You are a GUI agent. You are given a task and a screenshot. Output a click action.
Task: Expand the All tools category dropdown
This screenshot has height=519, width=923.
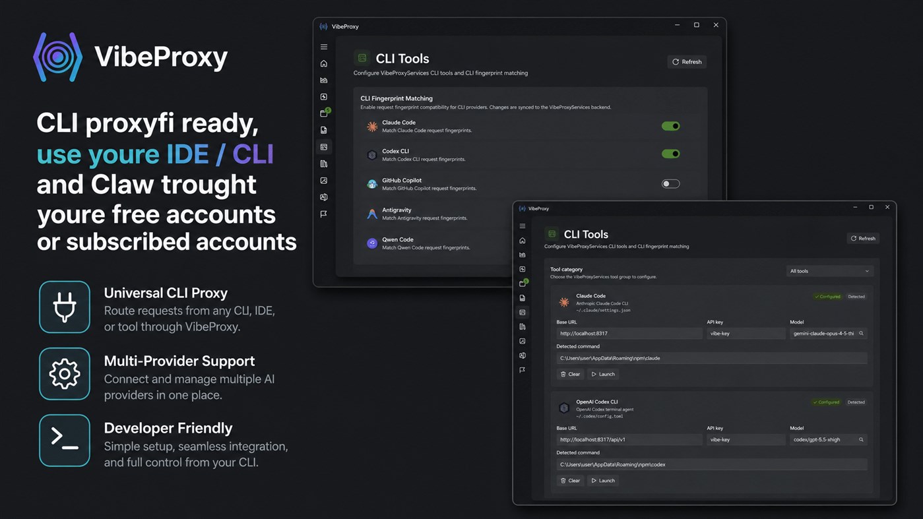click(829, 271)
